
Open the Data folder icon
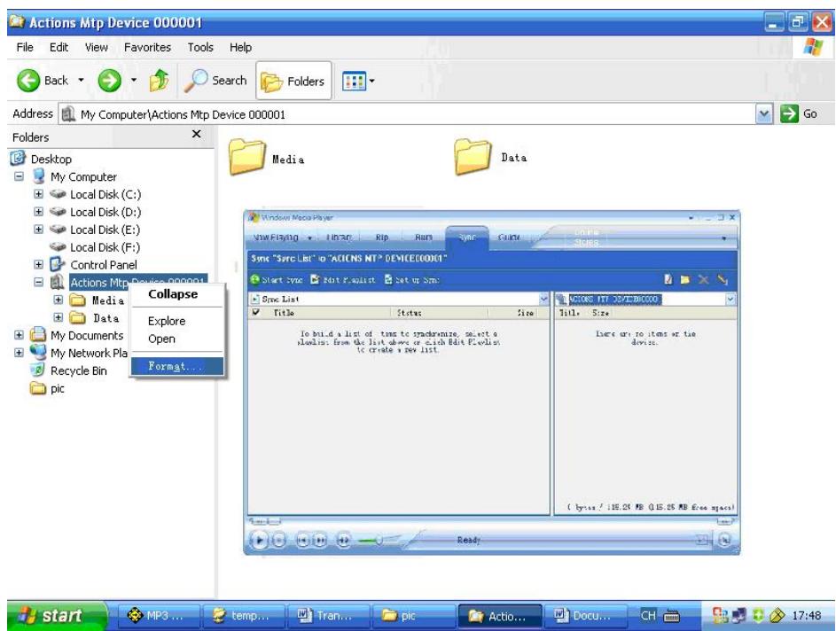[473, 157]
